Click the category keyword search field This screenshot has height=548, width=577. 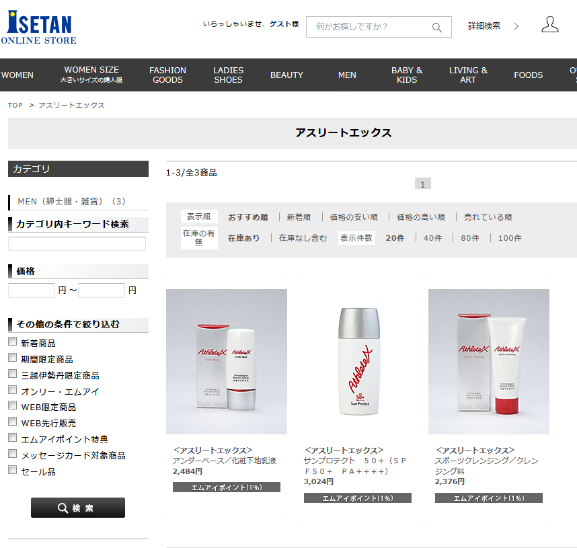77,243
